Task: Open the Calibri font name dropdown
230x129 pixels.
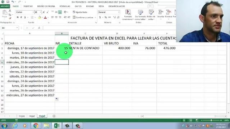Action: (33, 12)
